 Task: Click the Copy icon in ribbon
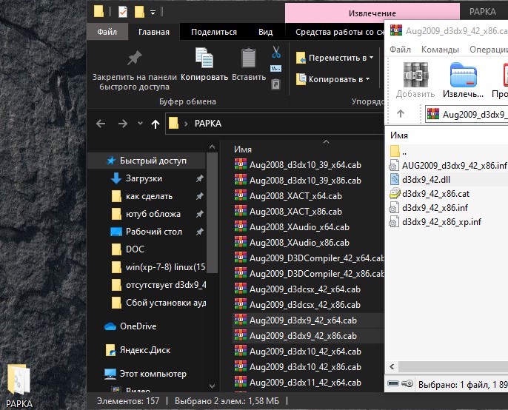coord(204,58)
